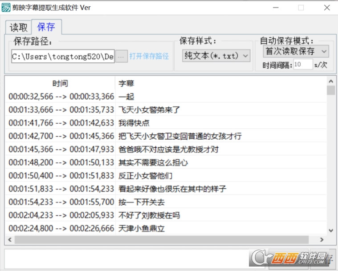Screen dimensions: 338x271
Task: Close the 剪映字幕提取 window
Action: click(x=327, y=8)
